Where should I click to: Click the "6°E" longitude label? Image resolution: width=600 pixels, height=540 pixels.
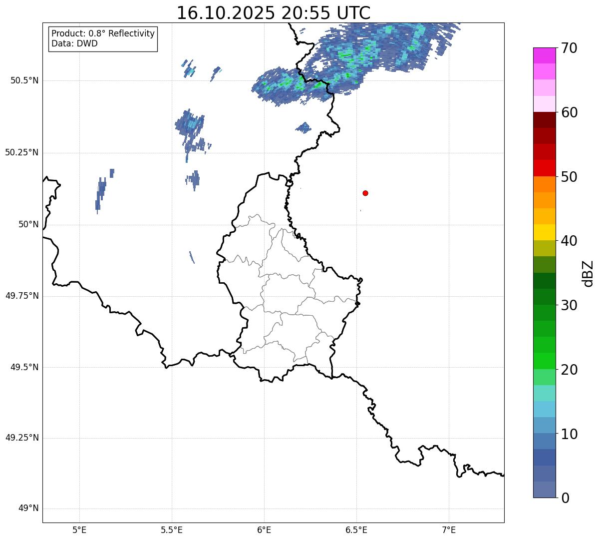point(264,530)
